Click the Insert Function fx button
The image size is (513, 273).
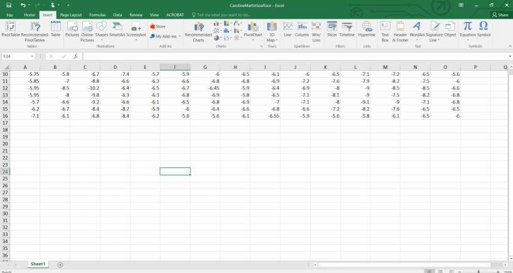(x=76, y=56)
